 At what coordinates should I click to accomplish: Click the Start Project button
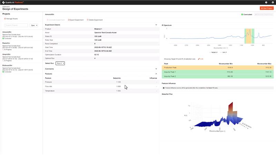click(267, 8)
